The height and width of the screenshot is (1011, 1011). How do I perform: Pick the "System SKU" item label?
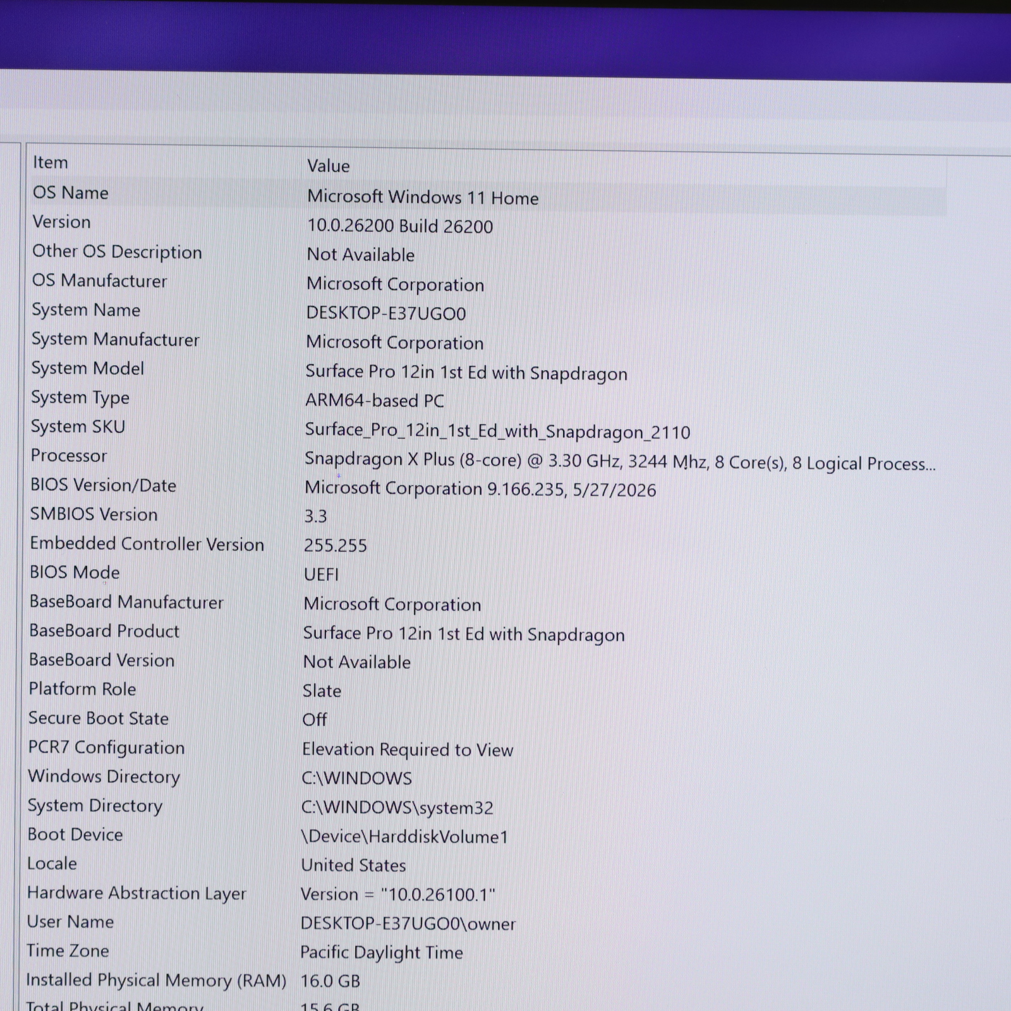click(78, 427)
